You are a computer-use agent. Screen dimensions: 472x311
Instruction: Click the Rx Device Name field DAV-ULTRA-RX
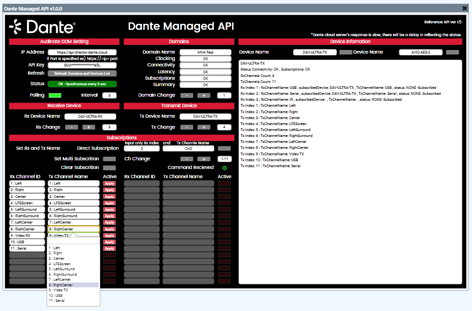click(x=90, y=116)
